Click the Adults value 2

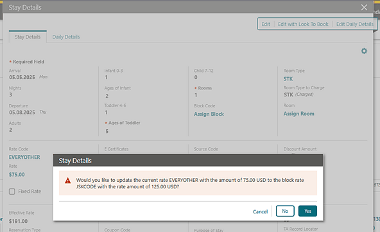[10, 130]
